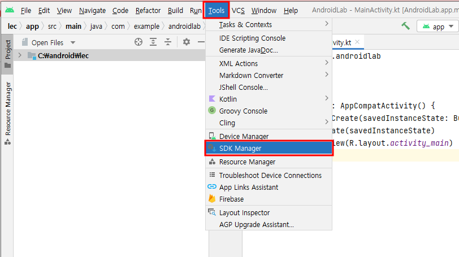Click the 'lec' breadcrumb

12,27
